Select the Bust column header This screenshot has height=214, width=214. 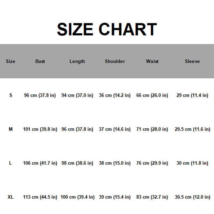[40, 61]
